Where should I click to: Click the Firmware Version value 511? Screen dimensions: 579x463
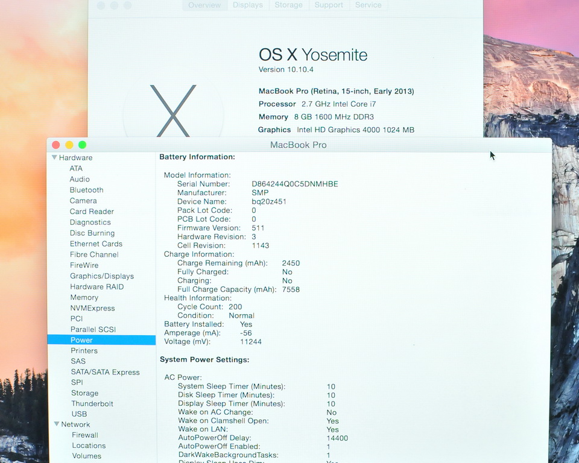(x=258, y=228)
